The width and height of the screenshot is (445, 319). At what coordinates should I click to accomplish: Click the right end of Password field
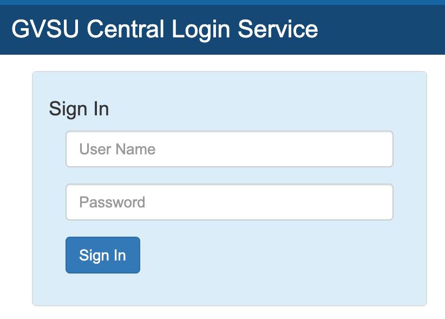pyautogui.click(x=379, y=202)
